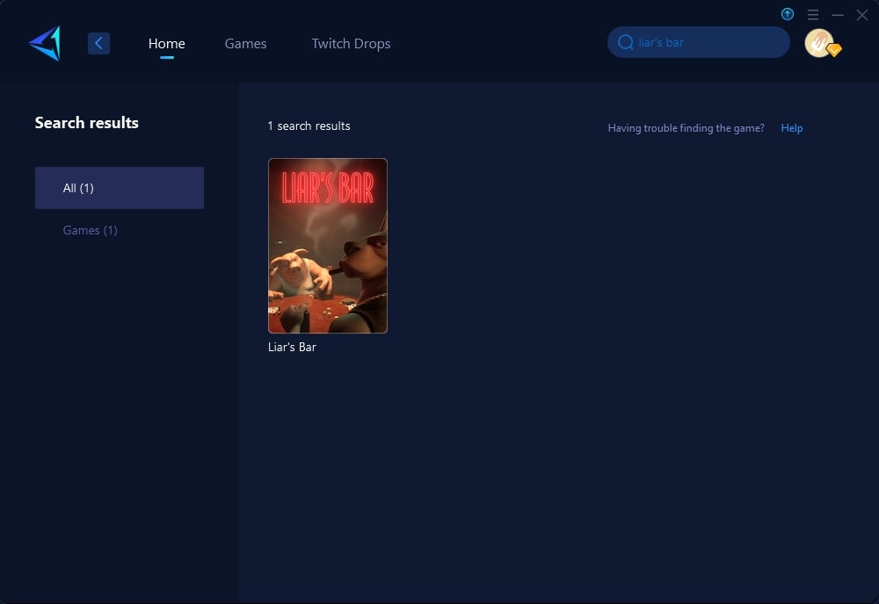This screenshot has width=879, height=604.
Task: Click the search field containing liar's bar
Action: pos(699,42)
